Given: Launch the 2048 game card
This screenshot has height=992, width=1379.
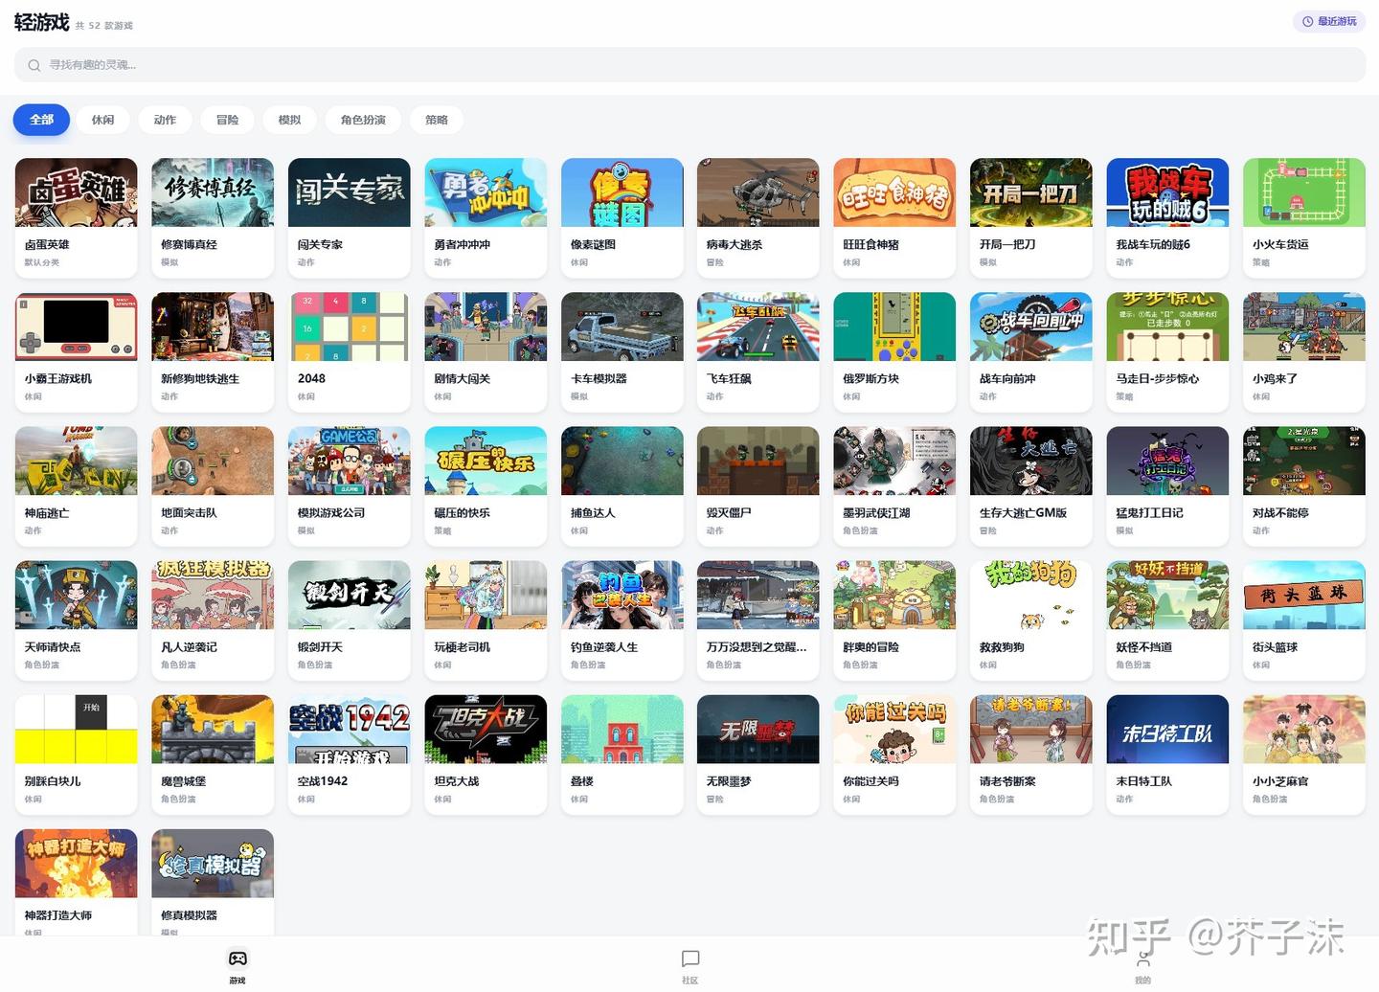Looking at the screenshot, I should point(350,352).
